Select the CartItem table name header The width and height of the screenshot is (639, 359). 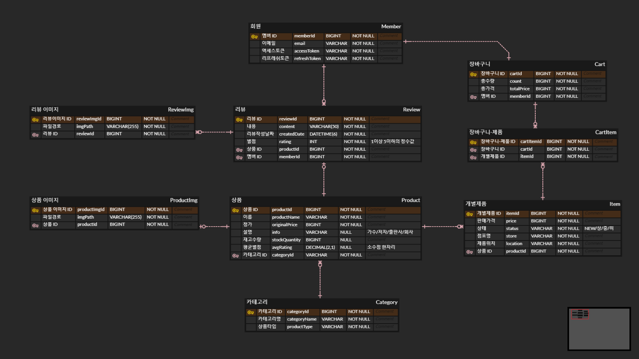[x=606, y=132]
